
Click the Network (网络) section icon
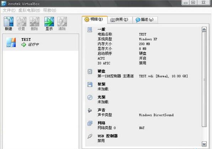point(90,123)
